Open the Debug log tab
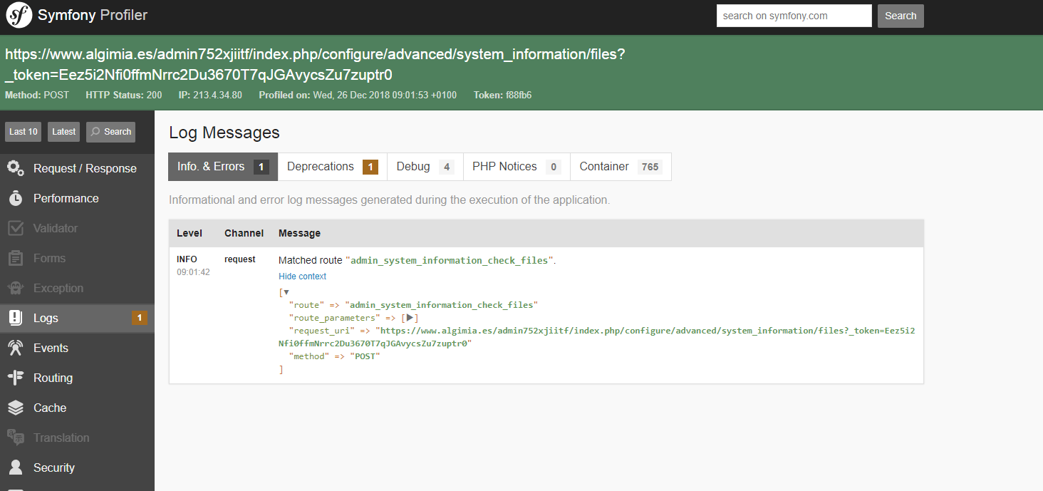This screenshot has height=491, width=1043. point(425,167)
